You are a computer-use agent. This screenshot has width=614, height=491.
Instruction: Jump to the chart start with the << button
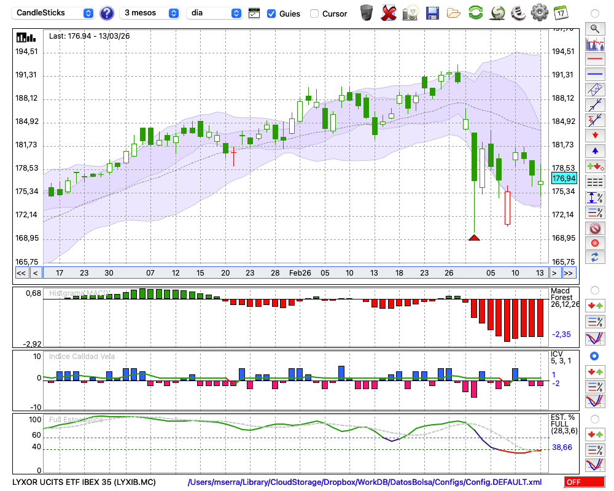tap(21, 273)
